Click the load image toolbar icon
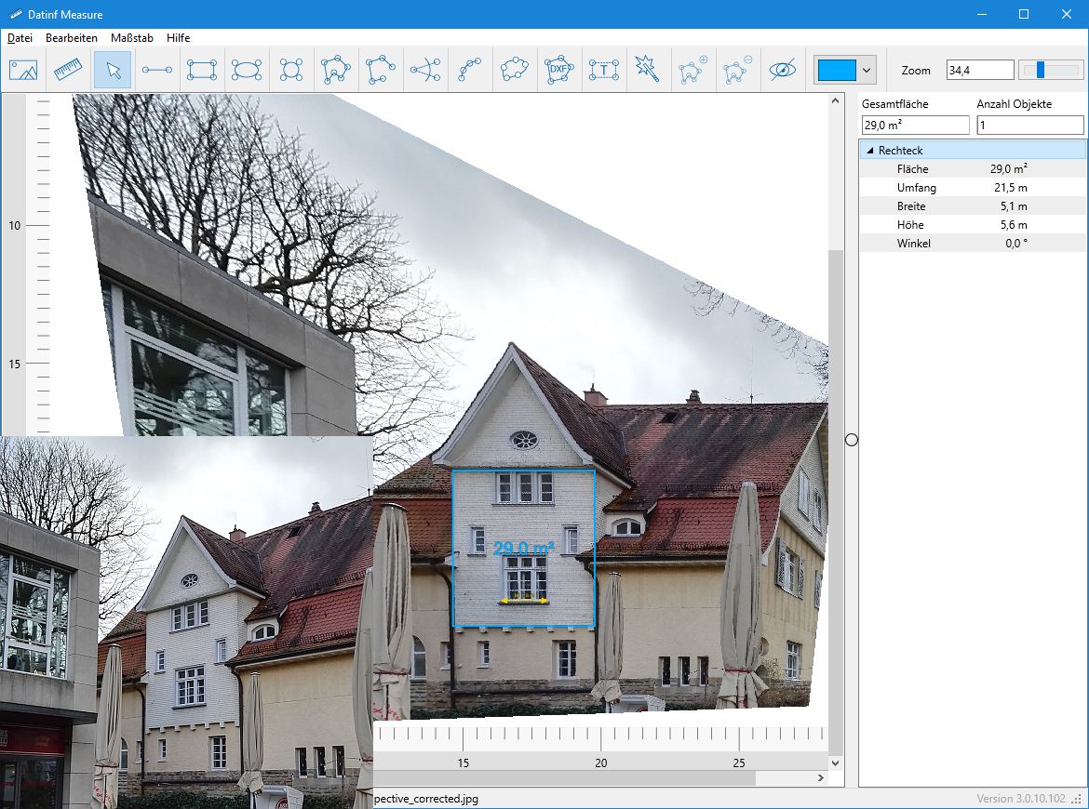 (23, 70)
